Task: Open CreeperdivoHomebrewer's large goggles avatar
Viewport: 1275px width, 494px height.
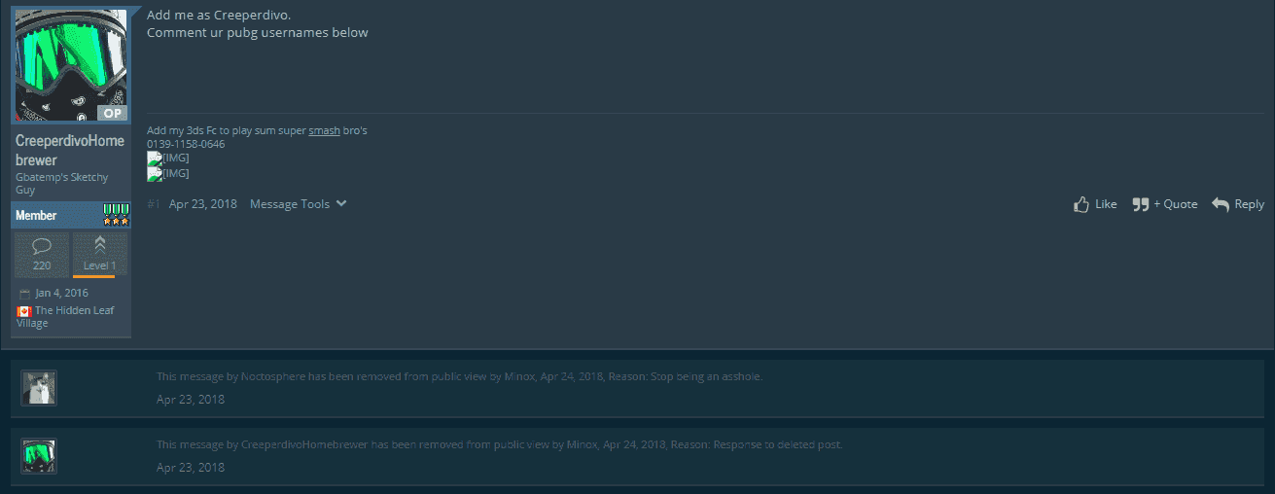Action: click(x=71, y=65)
